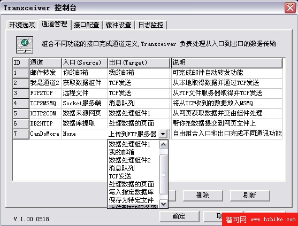Viewport: 298px width, 226px height.
Task: Click the 入口 (Source) column header
Action: [85, 63]
